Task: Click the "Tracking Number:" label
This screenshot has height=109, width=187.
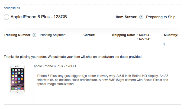Action: point(18,35)
